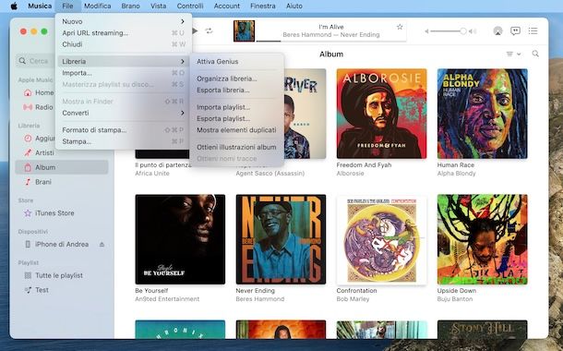Open Never Ending album cover
The width and height of the screenshot is (563, 351).
point(281,239)
